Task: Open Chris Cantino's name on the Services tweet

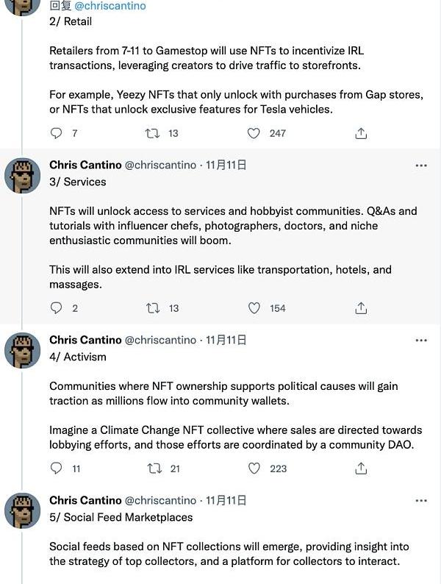Action: tap(85, 165)
